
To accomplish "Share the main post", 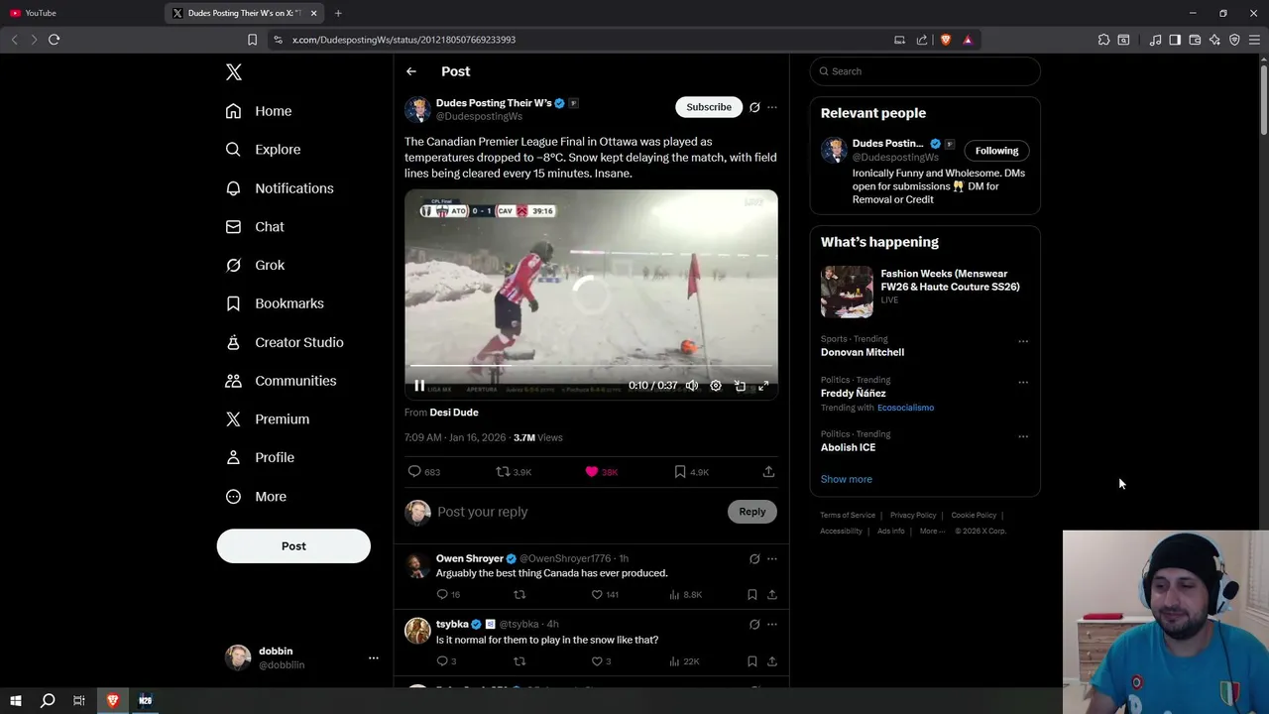I will click(768, 472).
